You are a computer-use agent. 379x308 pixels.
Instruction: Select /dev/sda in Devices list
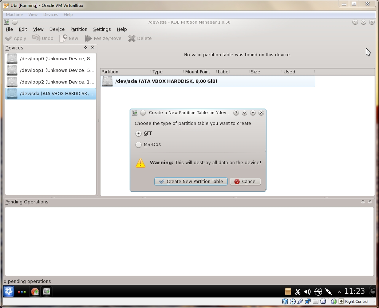coord(51,93)
